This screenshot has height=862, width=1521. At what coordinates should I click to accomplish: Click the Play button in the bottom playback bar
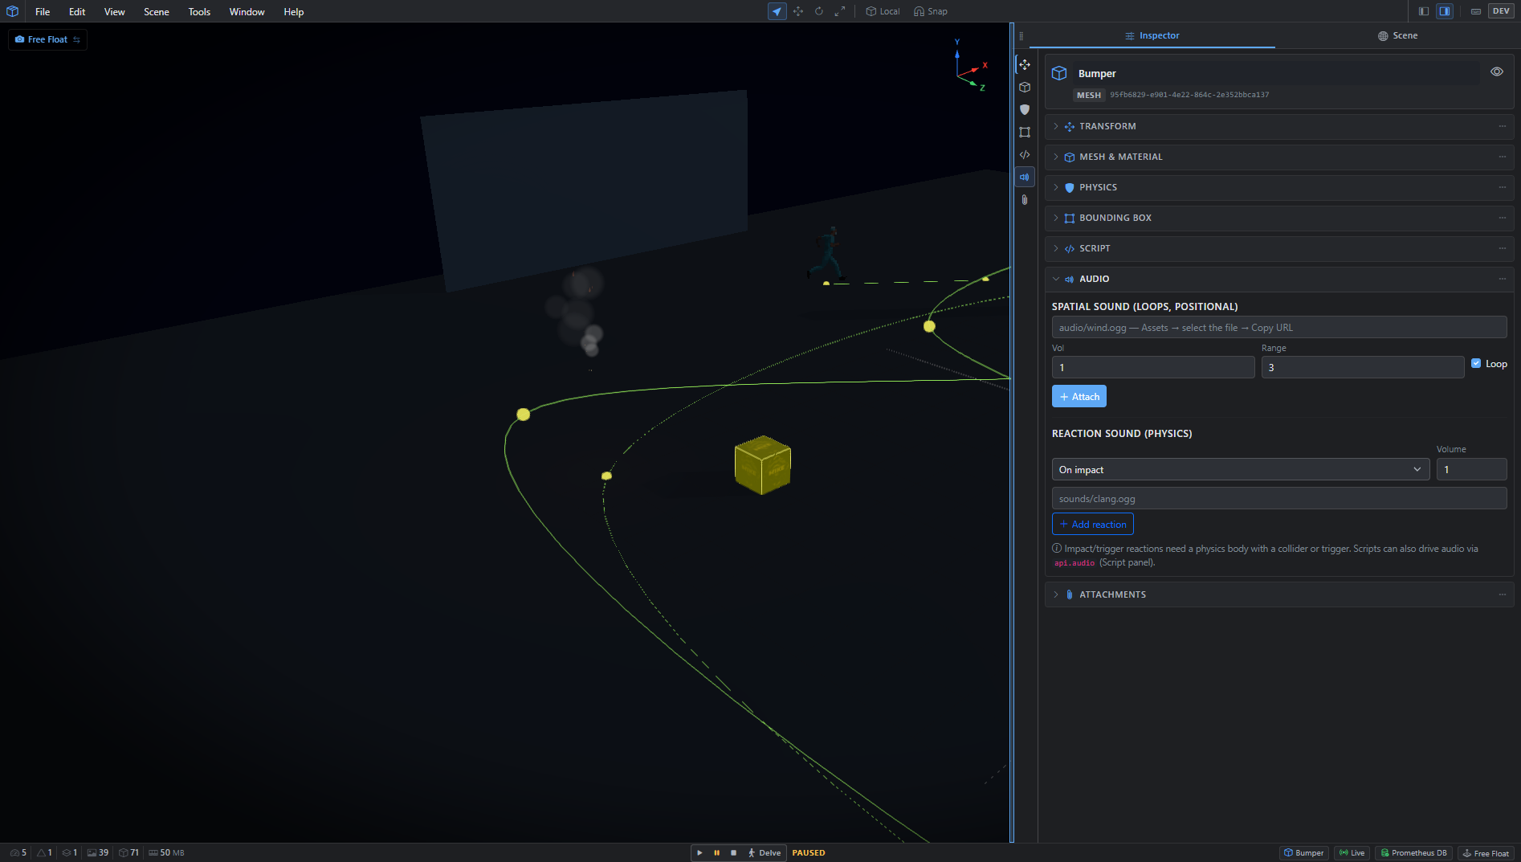699,853
